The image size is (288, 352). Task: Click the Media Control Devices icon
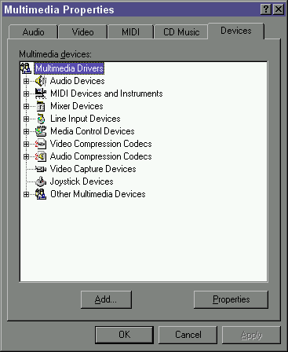(41, 131)
